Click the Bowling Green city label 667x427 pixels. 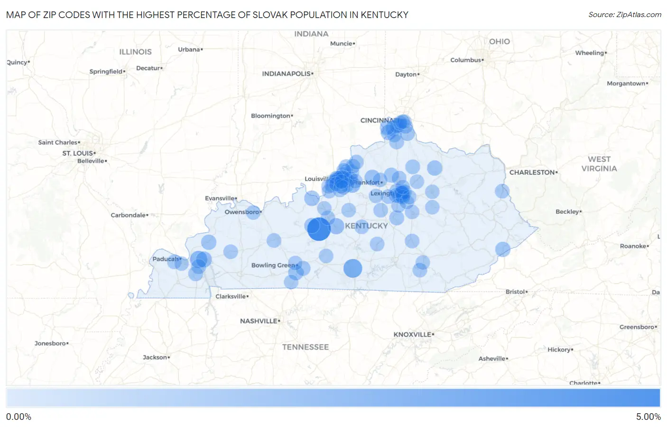pos(273,265)
